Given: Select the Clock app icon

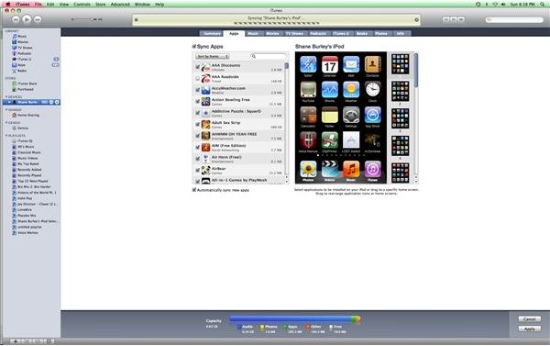Looking at the screenshot, I should tap(372, 90).
